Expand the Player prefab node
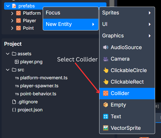The width and height of the screenshot is (161, 138). (x=12, y=21)
